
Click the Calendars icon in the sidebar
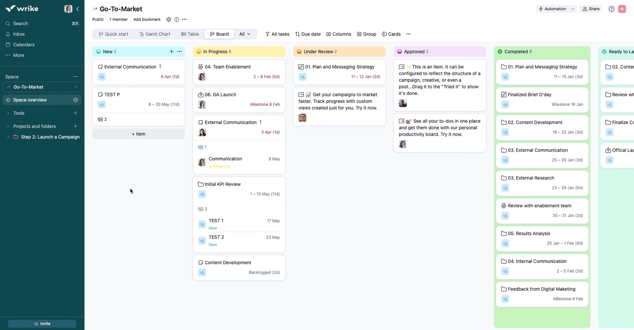click(x=7, y=44)
